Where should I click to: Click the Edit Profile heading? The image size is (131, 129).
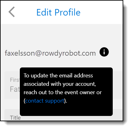59,12
